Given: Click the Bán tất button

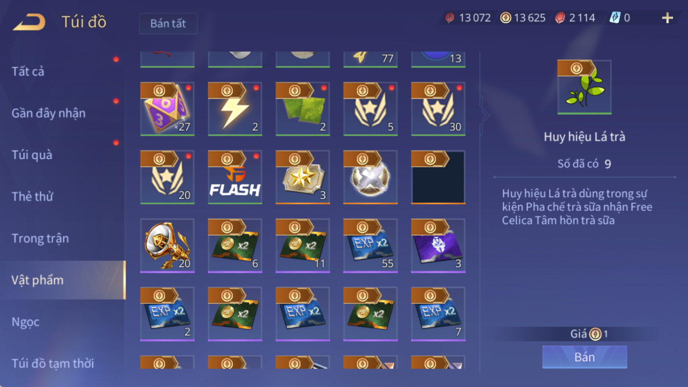Looking at the screenshot, I should 168,24.
